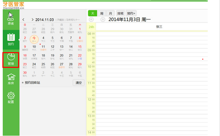Select the 今 today date cell
This screenshot has width=220, height=136.
[34, 39]
